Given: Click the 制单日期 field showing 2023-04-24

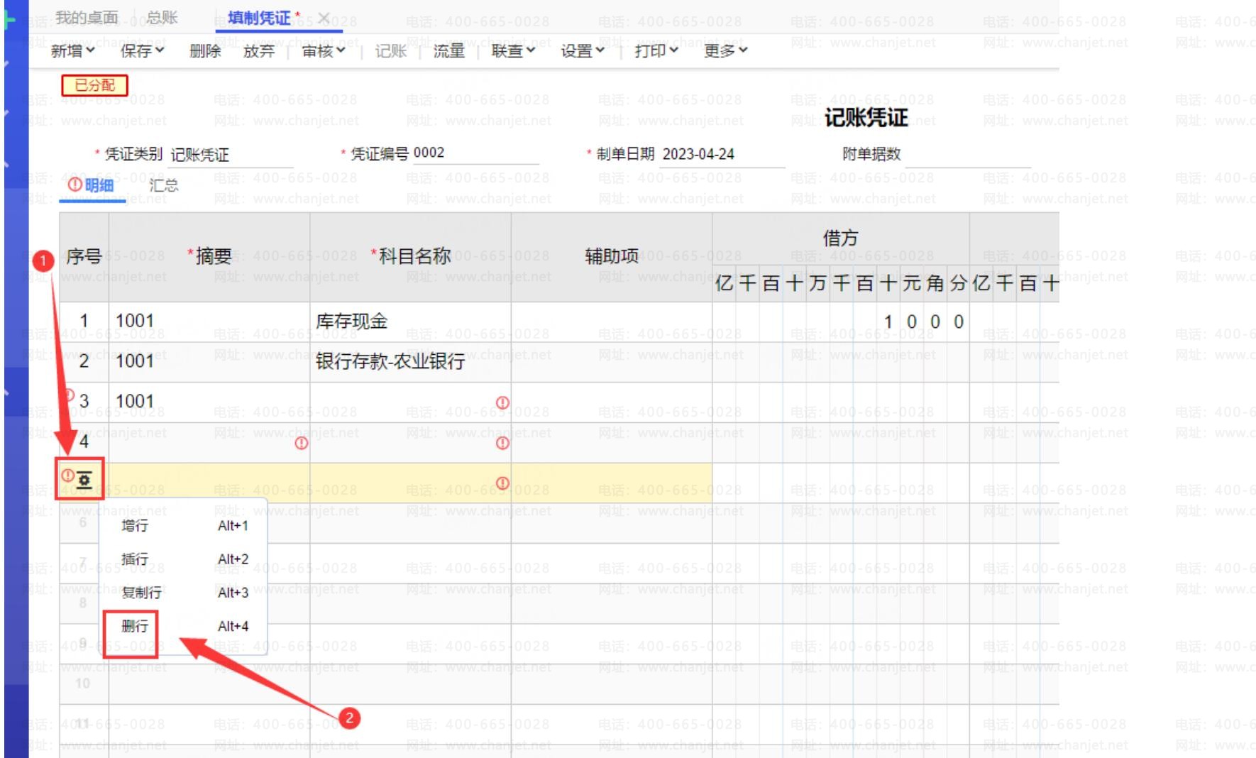Looking at the screenshot, I should pyautogui.click(x=722, y=154).
